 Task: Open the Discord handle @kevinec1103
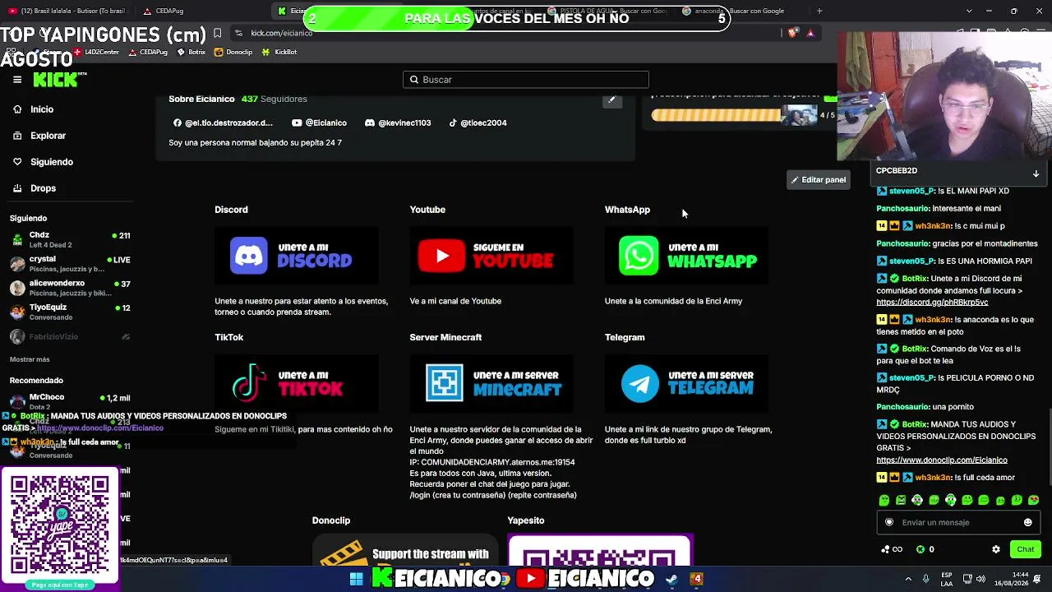[x=398, y=123]
